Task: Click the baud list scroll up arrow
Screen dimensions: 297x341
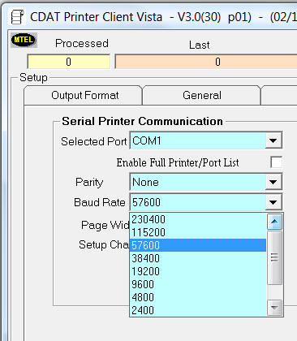Action: click(274, 222)
